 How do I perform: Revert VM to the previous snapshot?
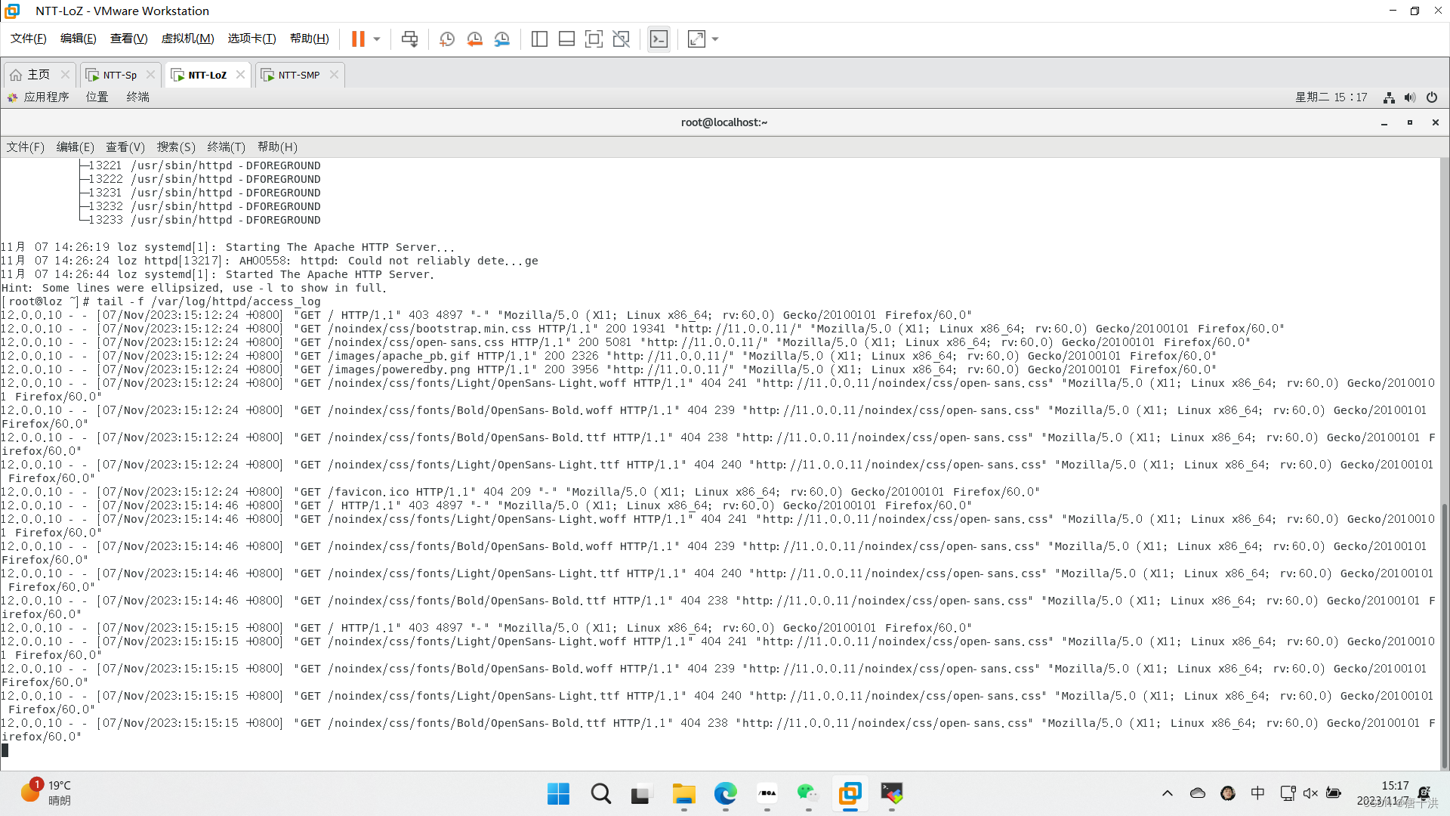[x=474, y=39]
